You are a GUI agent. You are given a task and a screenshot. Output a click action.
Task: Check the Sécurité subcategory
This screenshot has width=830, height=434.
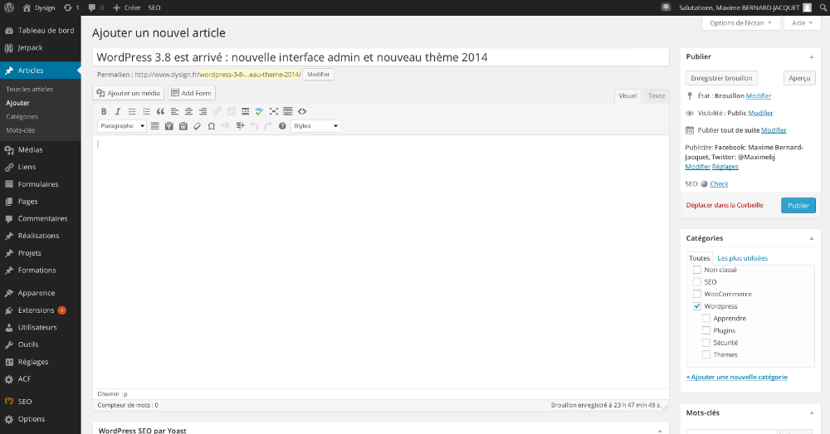tap(706, 343)
